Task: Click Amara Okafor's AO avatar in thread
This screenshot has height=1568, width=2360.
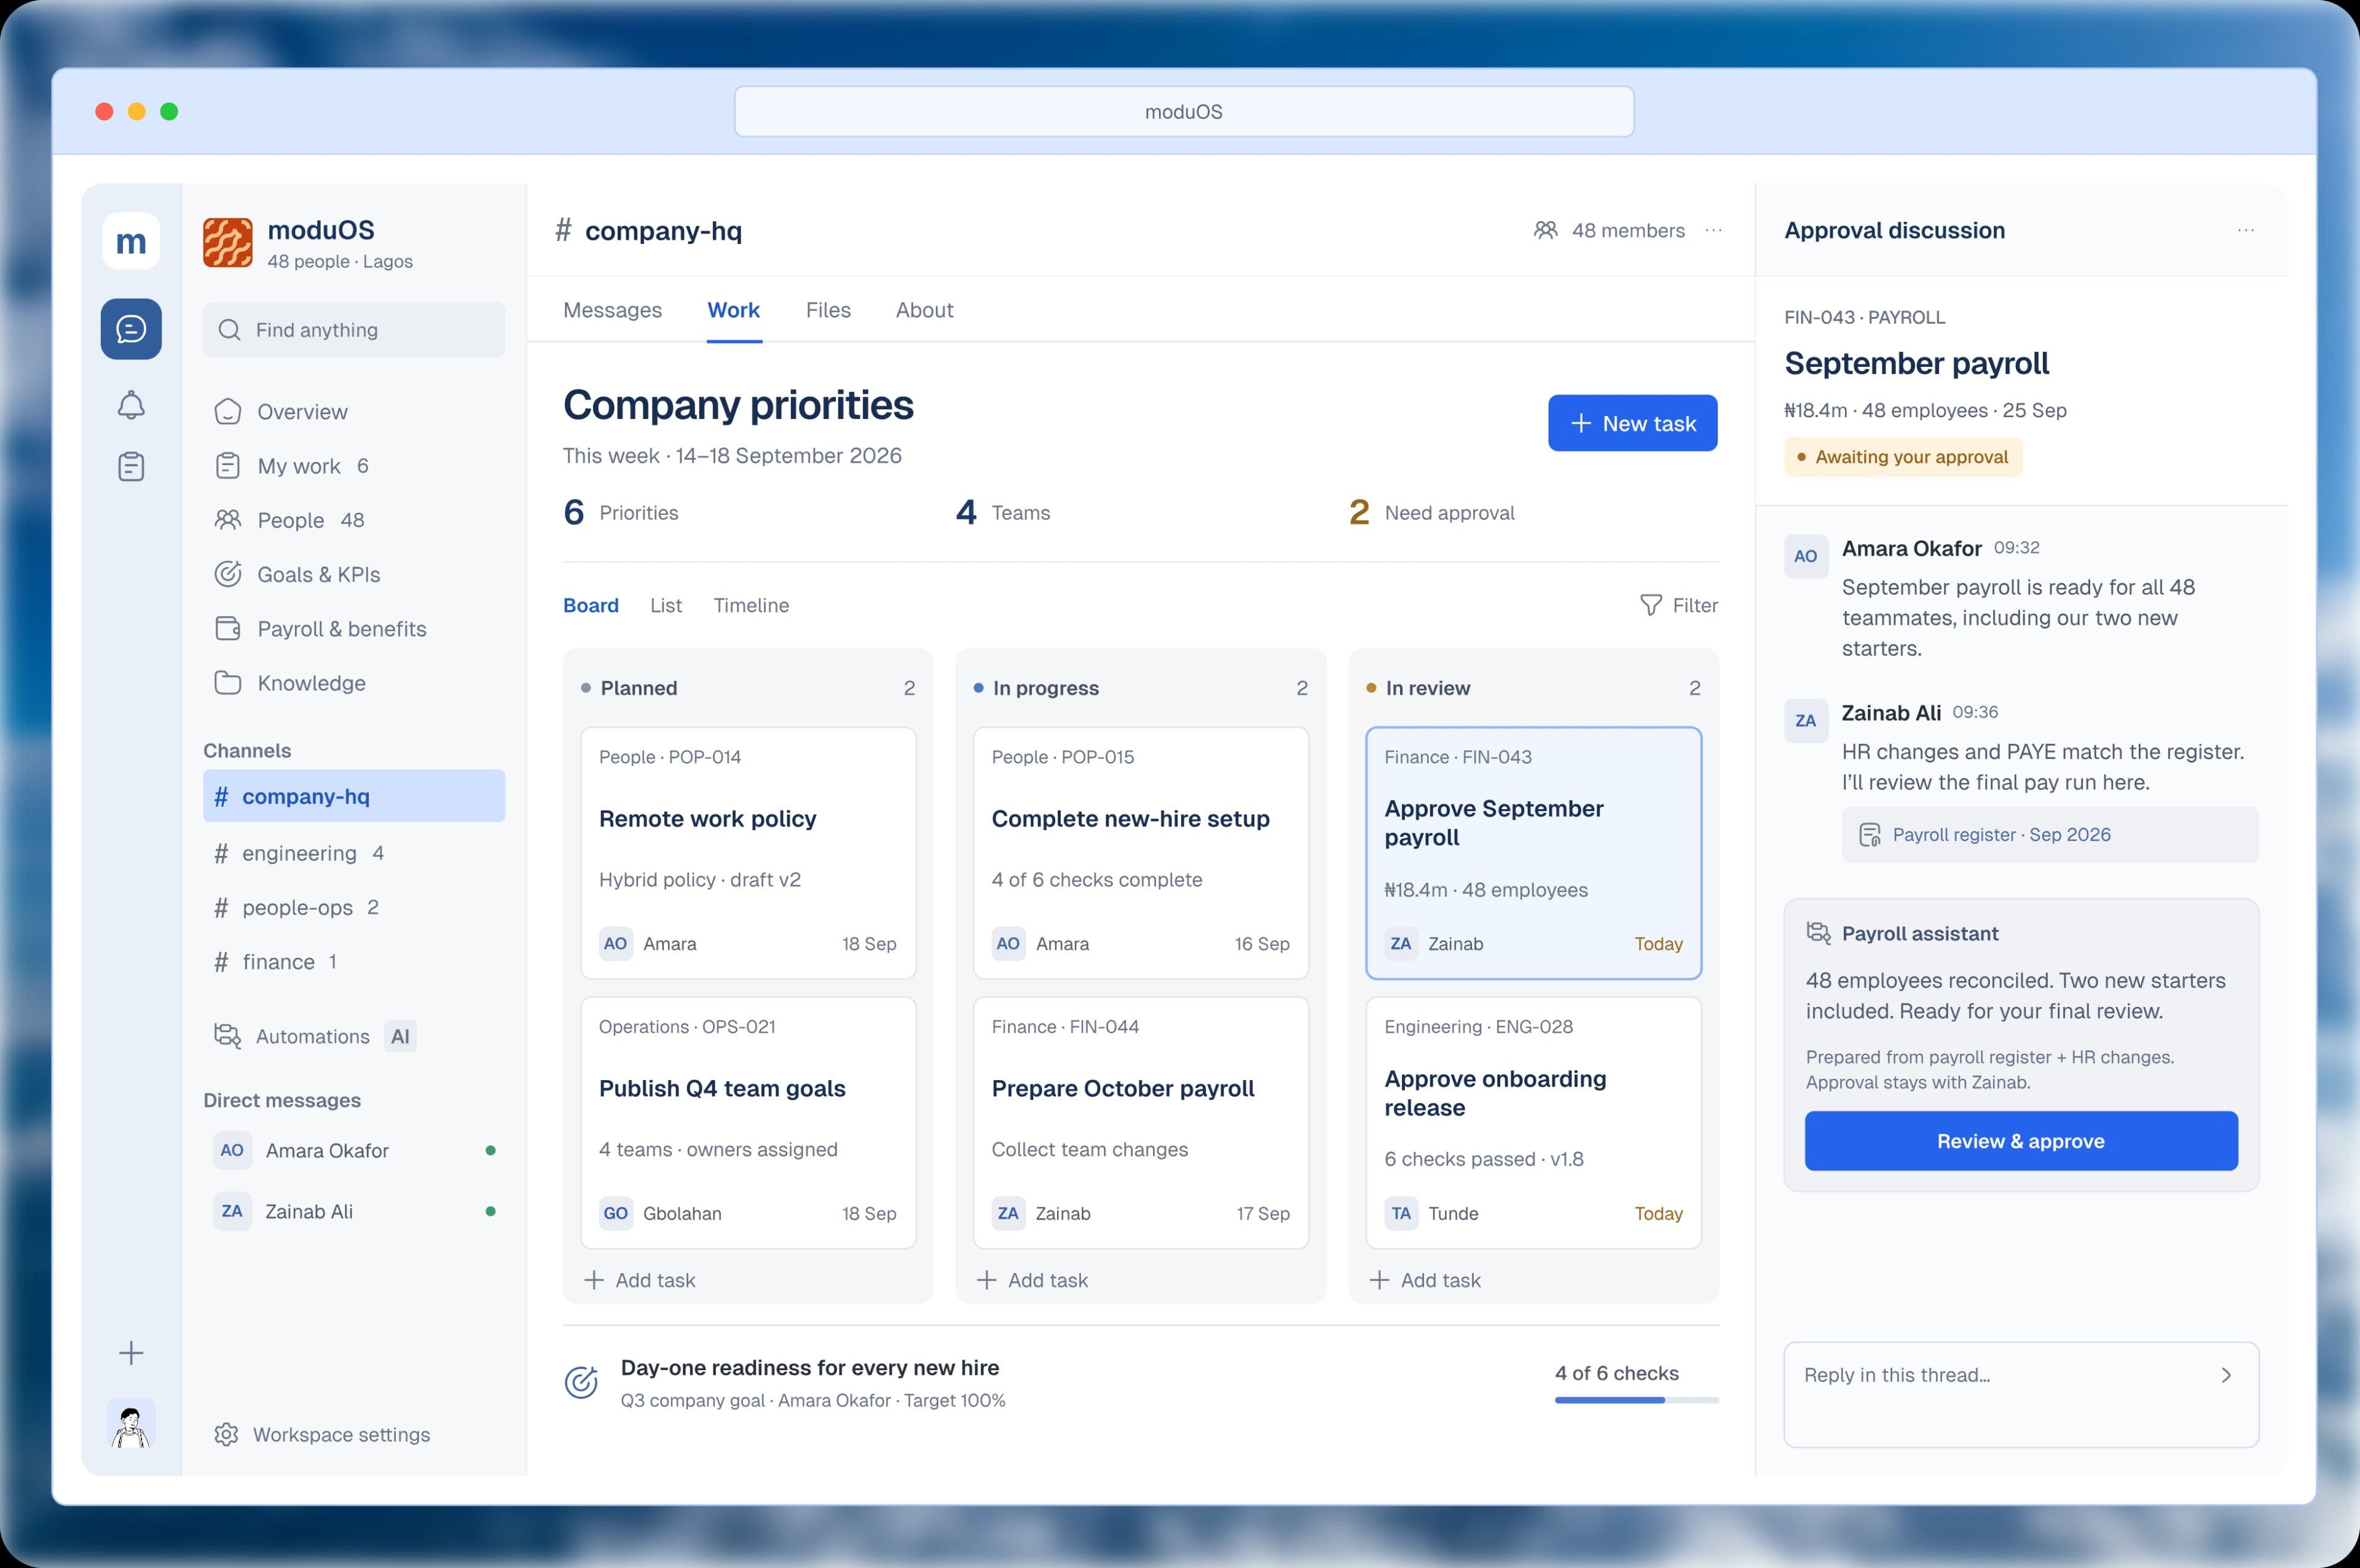Action: pyautogui.click(x=1806, y=556)
